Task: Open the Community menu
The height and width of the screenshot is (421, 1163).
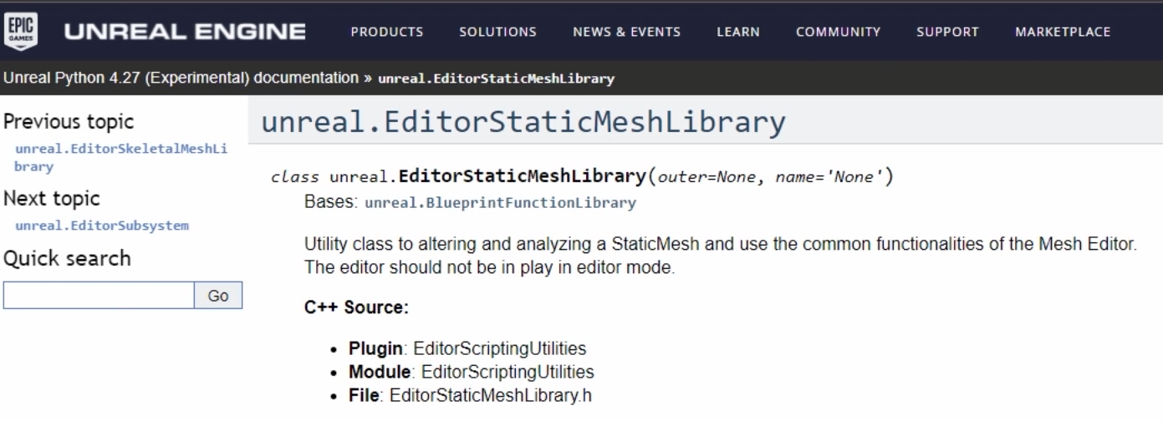Action: pos(839,33)
